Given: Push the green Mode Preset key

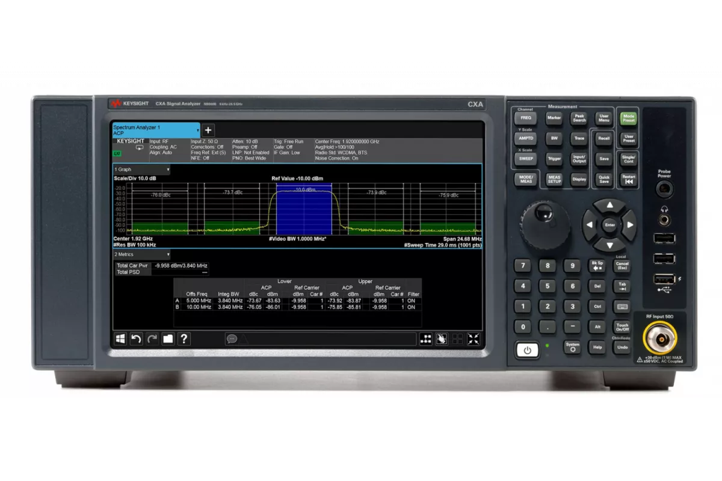Looking at the screenshot, I should pos(629,118).
